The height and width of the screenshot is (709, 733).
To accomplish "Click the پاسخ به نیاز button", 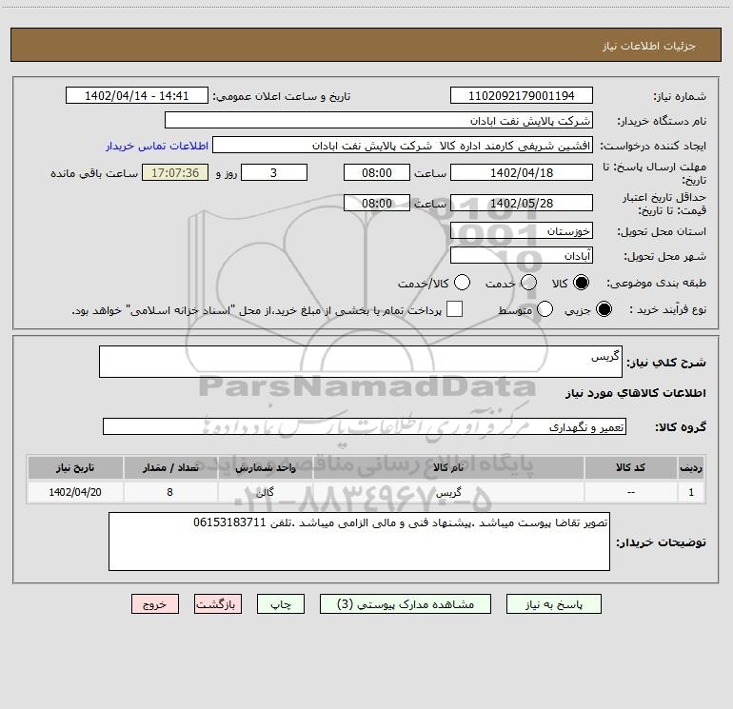I will point(554,604).
